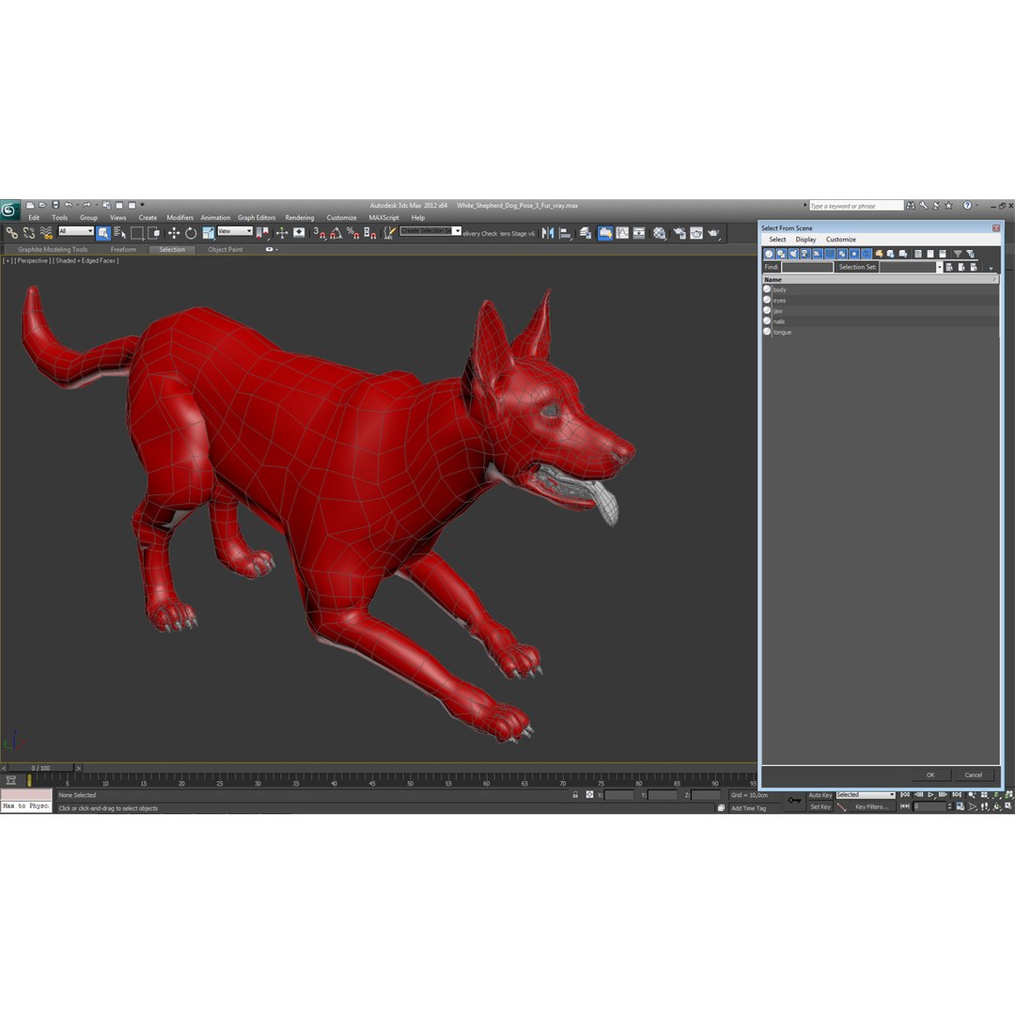The width and height of the screenshot is (1015, 1015).
Task: Open the Graph Editors menu
Action: click(x=257, y=218)
